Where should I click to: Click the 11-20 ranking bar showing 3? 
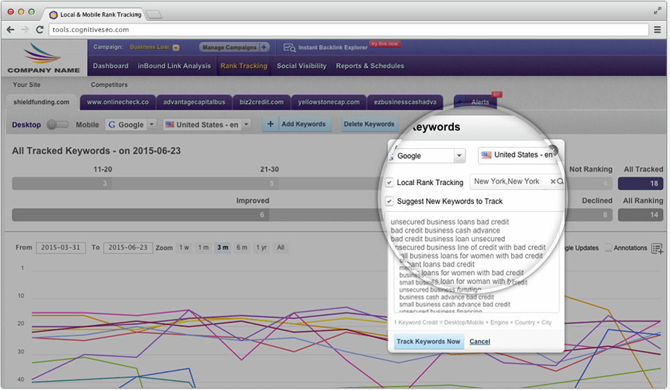pyautogui.click(x=62, y=184)
